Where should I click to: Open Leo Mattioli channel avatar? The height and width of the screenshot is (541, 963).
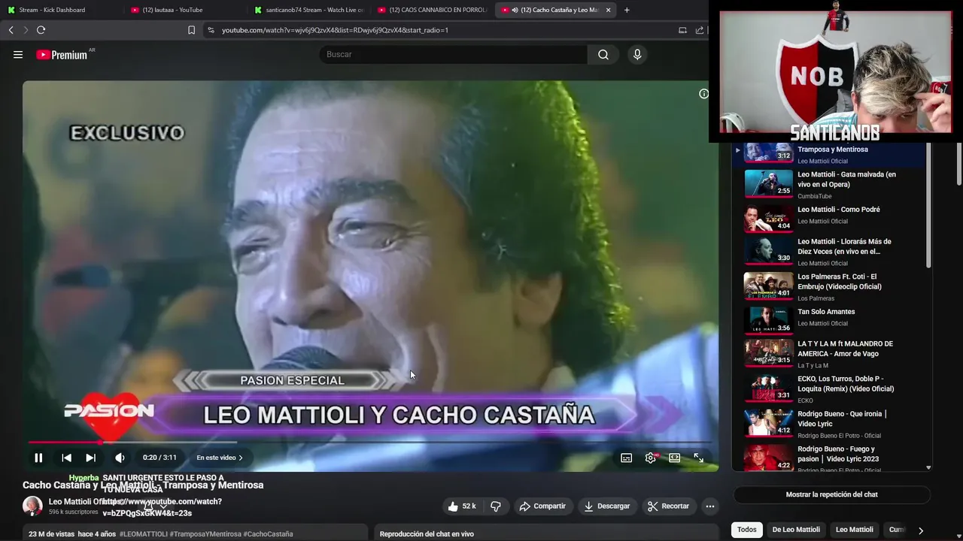(32, 506)
